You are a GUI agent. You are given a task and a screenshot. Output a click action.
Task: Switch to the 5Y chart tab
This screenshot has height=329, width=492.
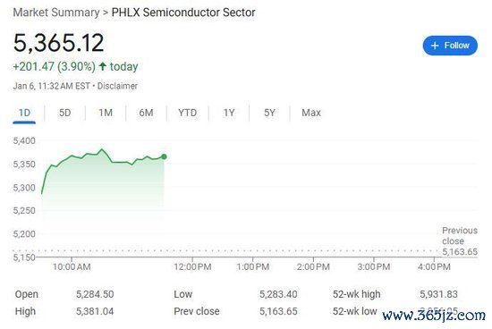coord(269,113)
